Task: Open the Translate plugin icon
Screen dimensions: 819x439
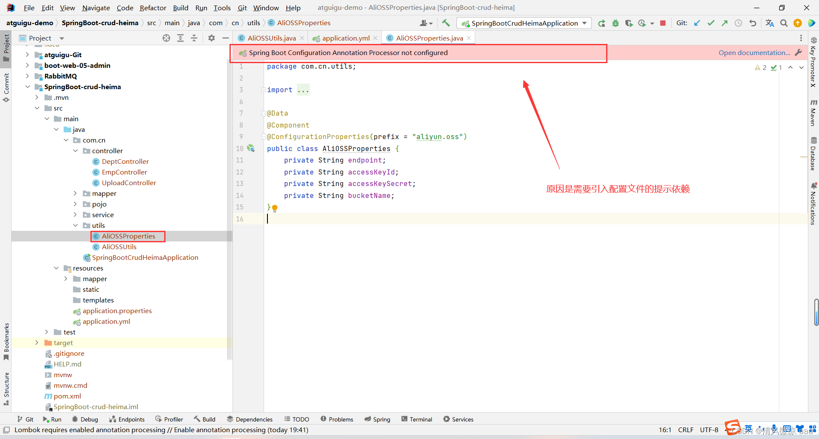Action: [x=770, y=23]
